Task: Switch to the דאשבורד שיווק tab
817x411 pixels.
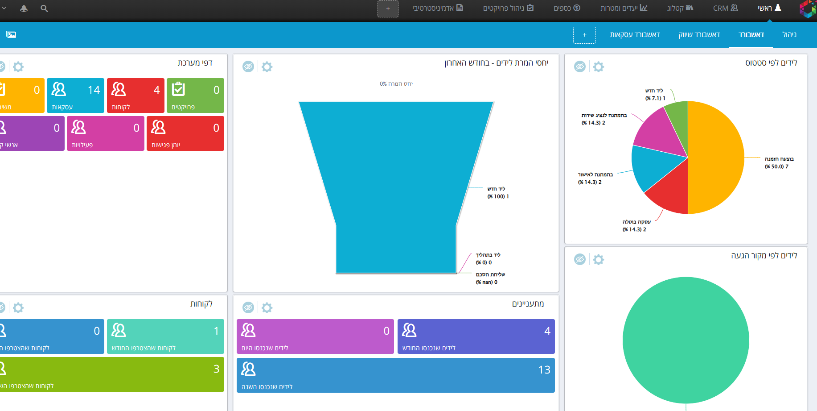Action: (x=699, y=34)
